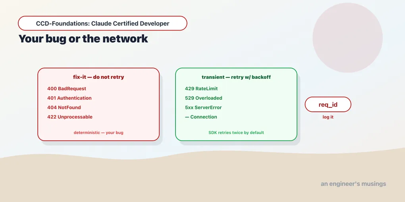Click the '404 NotFound' line
Image resolution: width=405 pixels, height=202 pixels.
point(64,107)
